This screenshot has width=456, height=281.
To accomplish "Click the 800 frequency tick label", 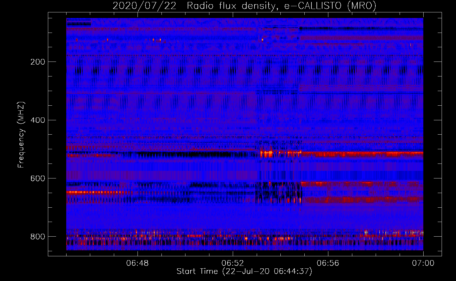I will [x=37, y=237].
